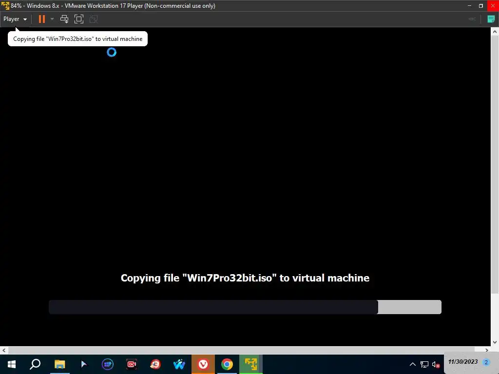Image resolution: width=499 pixels, height=374 pixels.
Task: Open the VMware notes panel icon
Action: [491, 19]
